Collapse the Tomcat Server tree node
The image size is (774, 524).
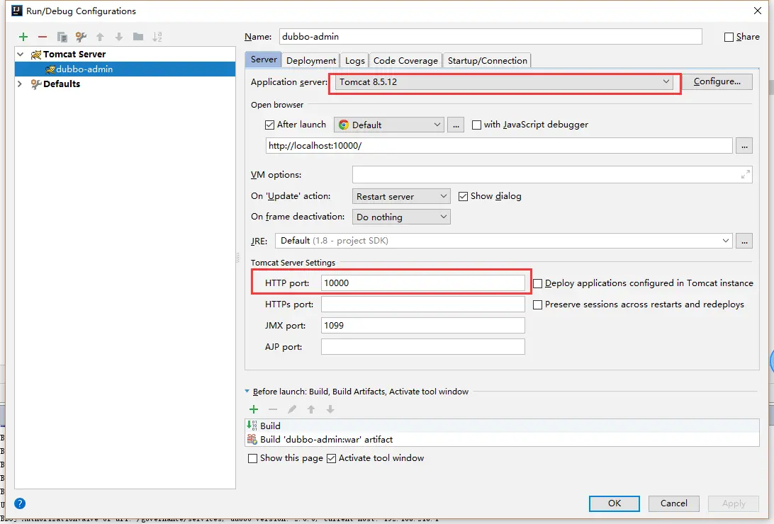click(21, 55)
